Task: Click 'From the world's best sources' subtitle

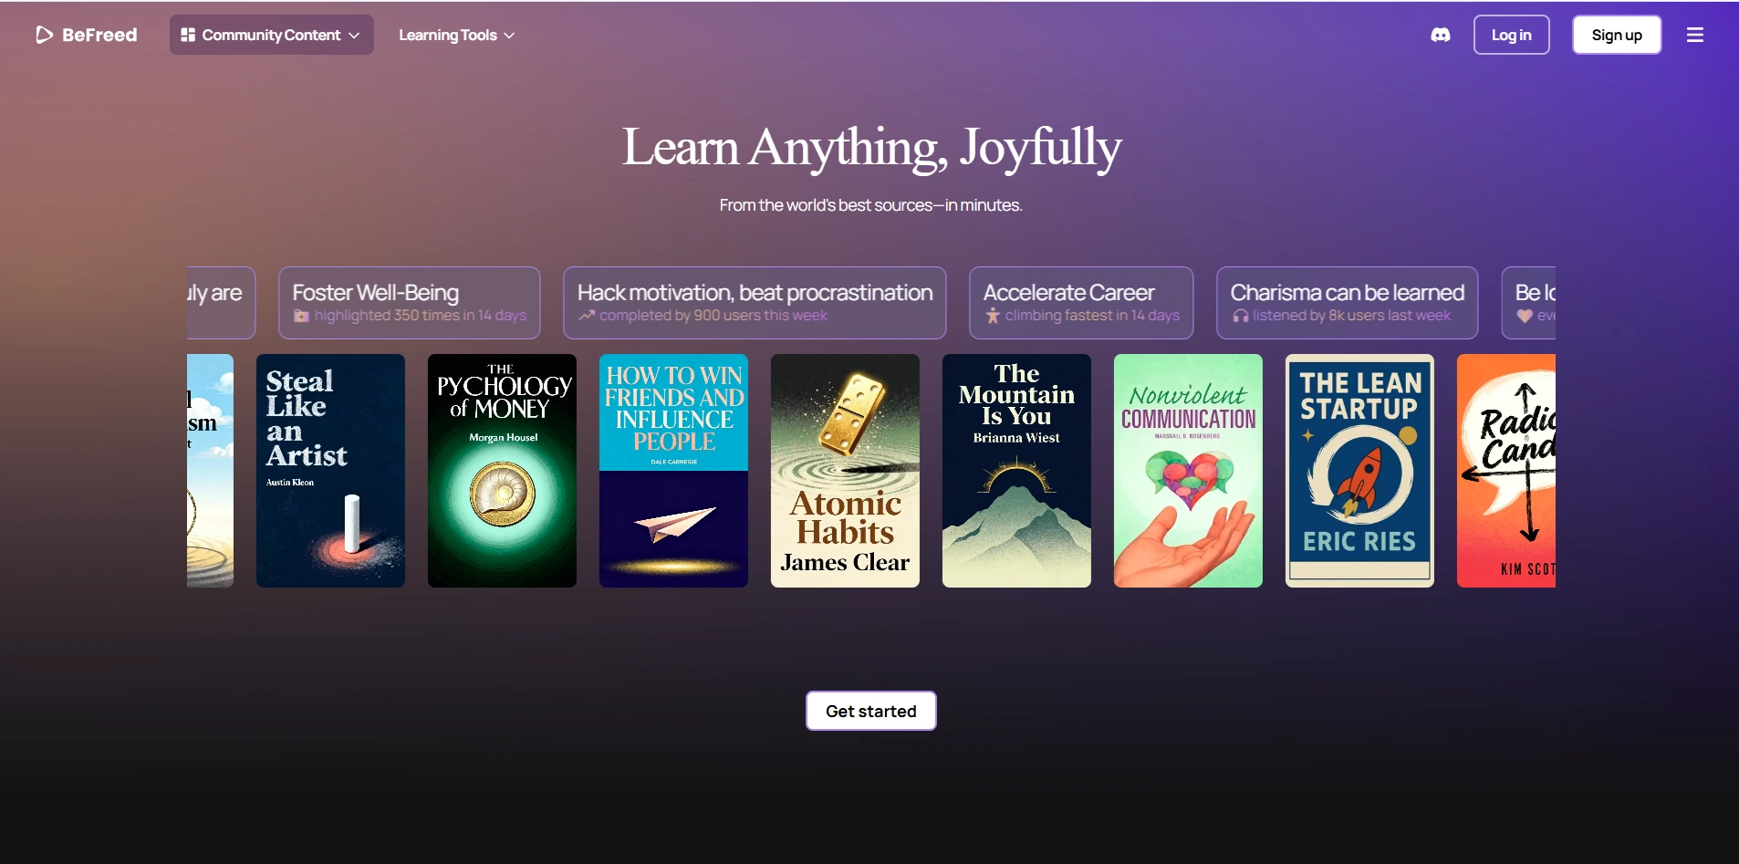Action: point(871,205)
